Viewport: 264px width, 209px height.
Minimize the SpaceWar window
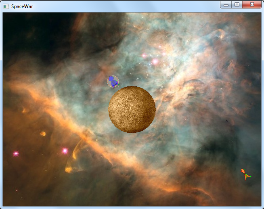[x=226, y=4]
